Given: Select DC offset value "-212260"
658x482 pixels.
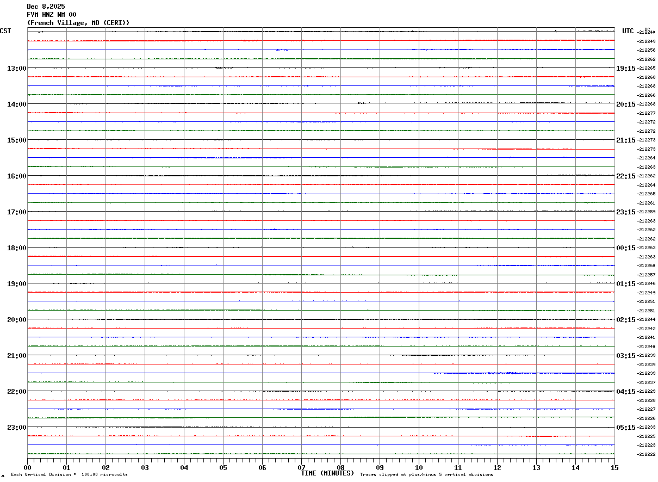Looking at the screenshot, I should pos(645,266).
